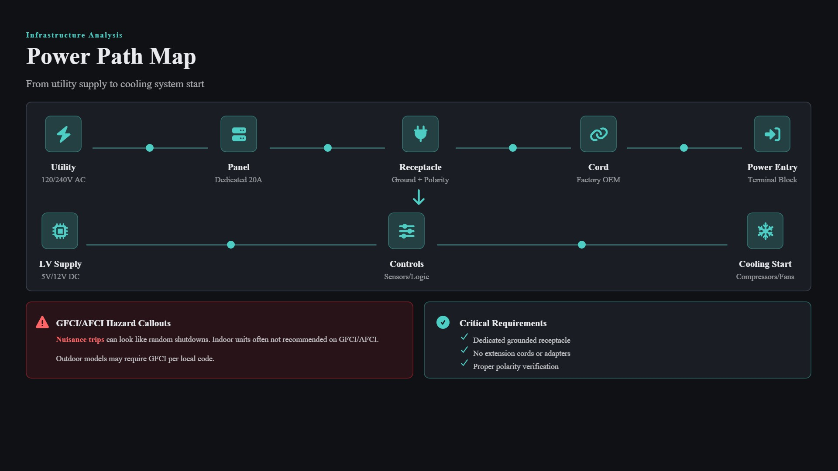The width and height of the screenshot is (838, 471).
Task: Click the Controls sliders icon
Action: pyautogui.click(x=406, y=231)
